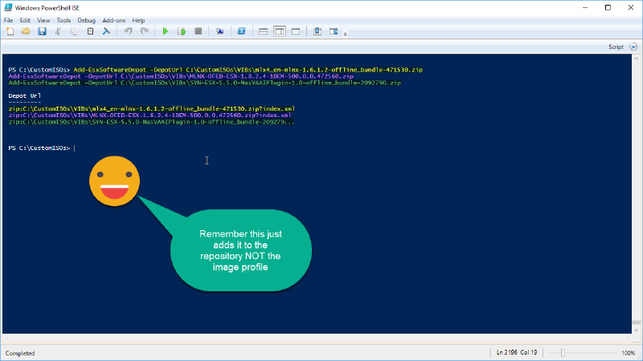Open the View menu

pos(43,20)
